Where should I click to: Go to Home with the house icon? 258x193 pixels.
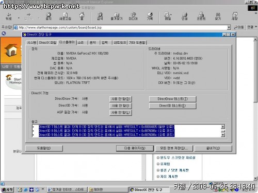pyautogui.click(x=82, y=16)
